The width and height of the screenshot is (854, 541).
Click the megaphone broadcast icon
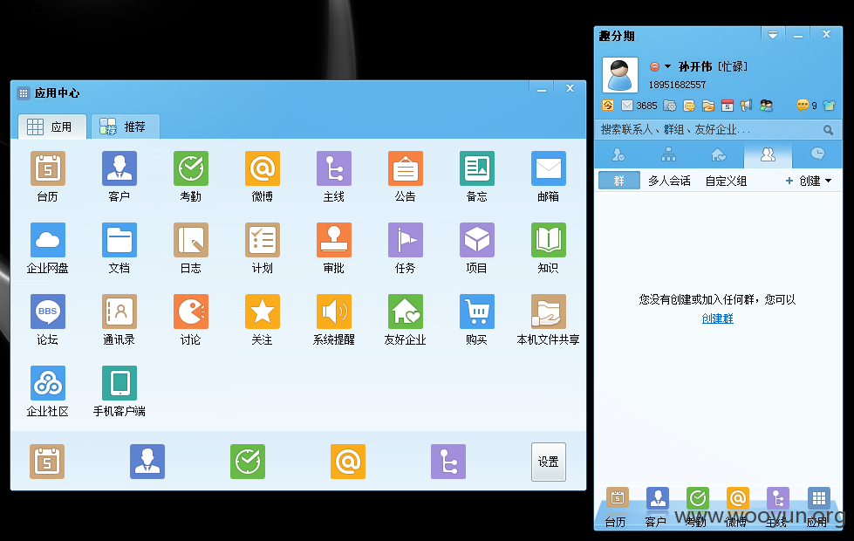pyautogui.click(x=746, y=106)
